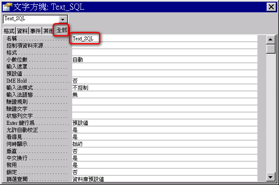Image resolution: width=279 pixels, height=185 pixels.
Task: Click the form icon in the title bar
Action: 7,7
